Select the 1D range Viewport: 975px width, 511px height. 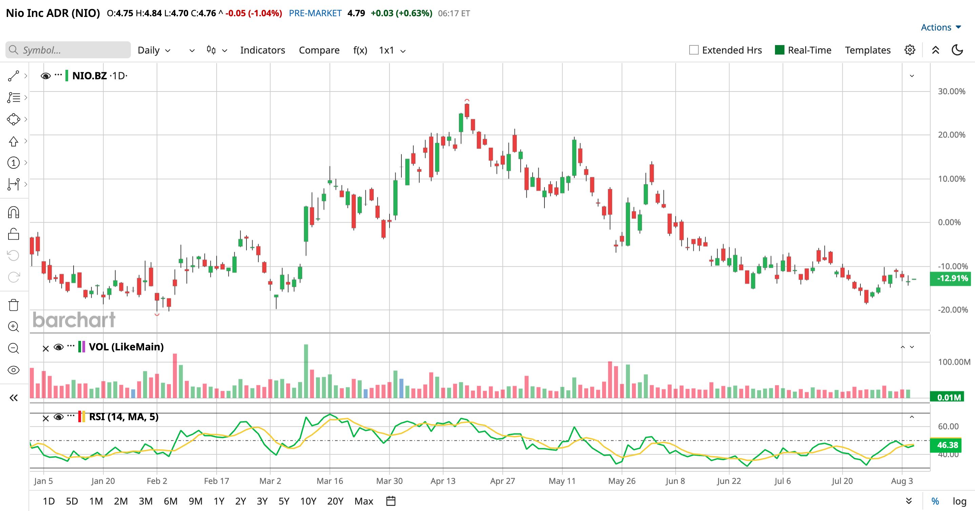tap(49, 501)
